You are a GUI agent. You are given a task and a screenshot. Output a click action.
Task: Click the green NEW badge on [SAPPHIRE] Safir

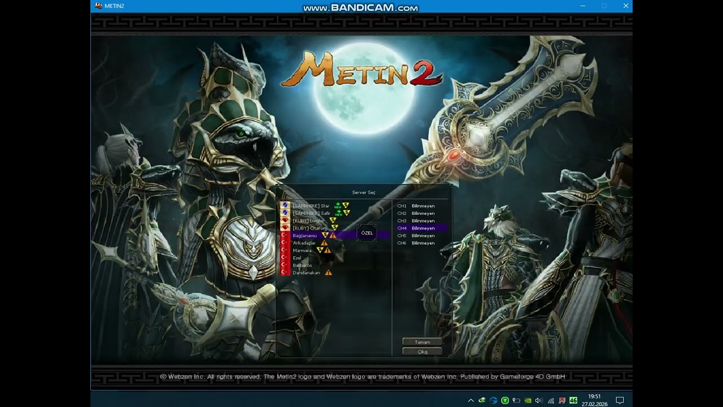(339, 213)
